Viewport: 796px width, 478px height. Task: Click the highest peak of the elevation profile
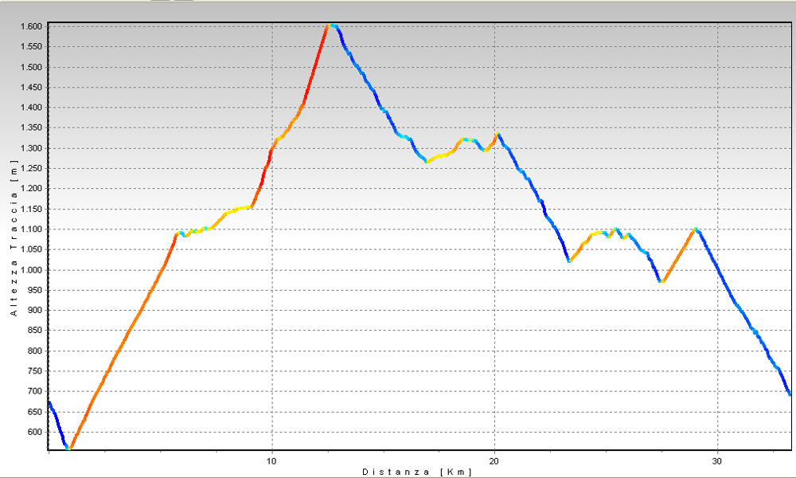(330, 25)
